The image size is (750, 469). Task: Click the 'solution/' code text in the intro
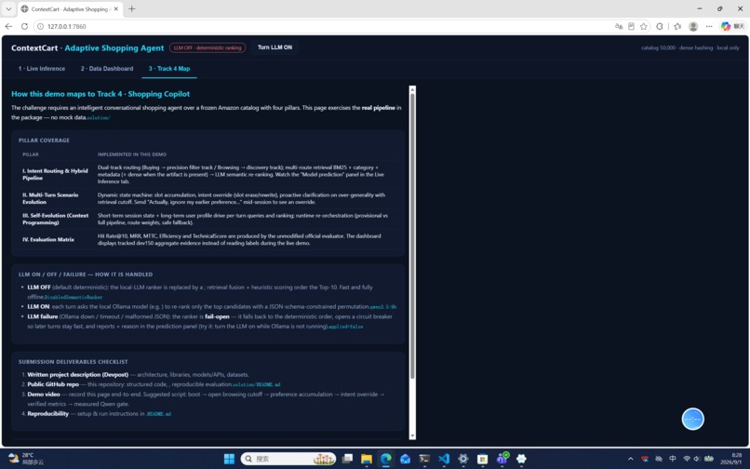tap(99, 118)
